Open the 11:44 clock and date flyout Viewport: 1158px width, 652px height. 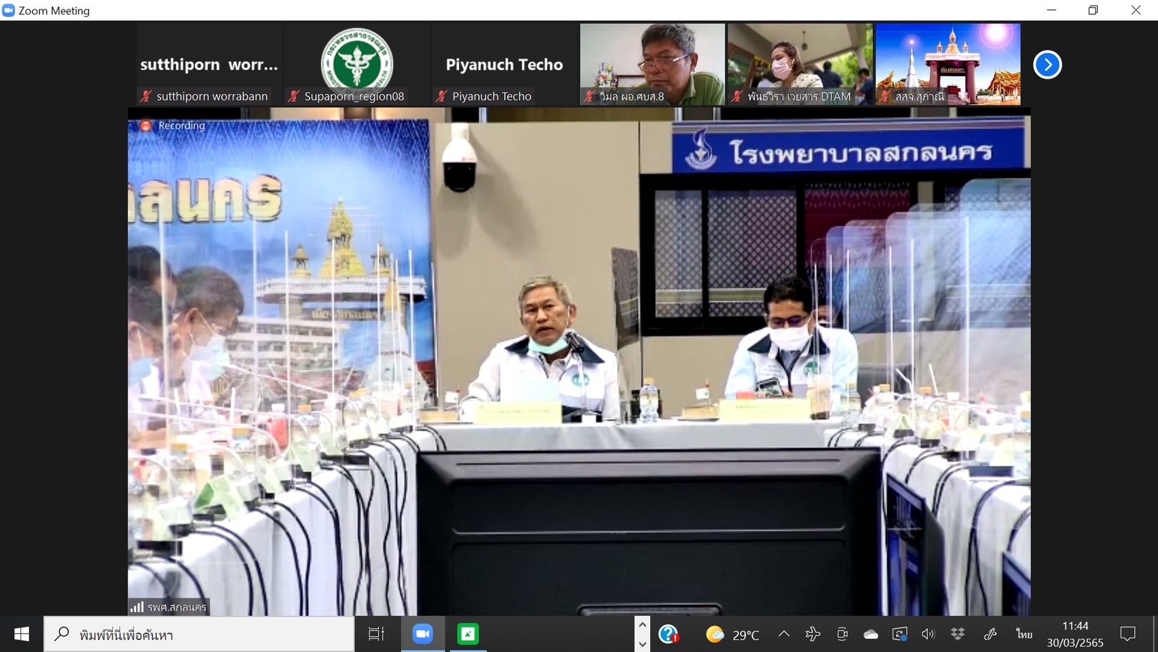tap(1075, 634)
